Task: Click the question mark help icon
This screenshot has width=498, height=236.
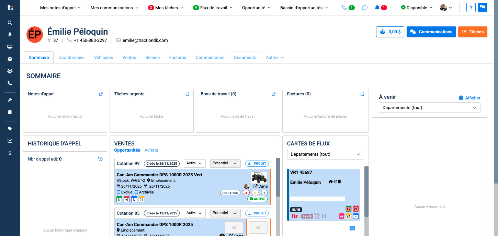Action: (x=471, y=7)
